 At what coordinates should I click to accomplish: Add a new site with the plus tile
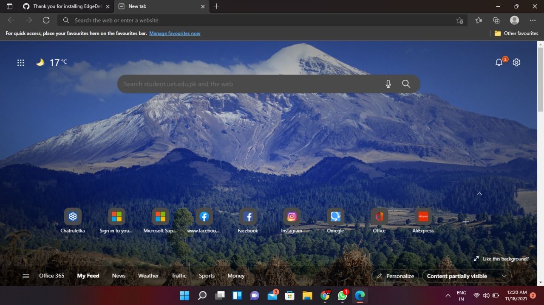pos(466,221)
